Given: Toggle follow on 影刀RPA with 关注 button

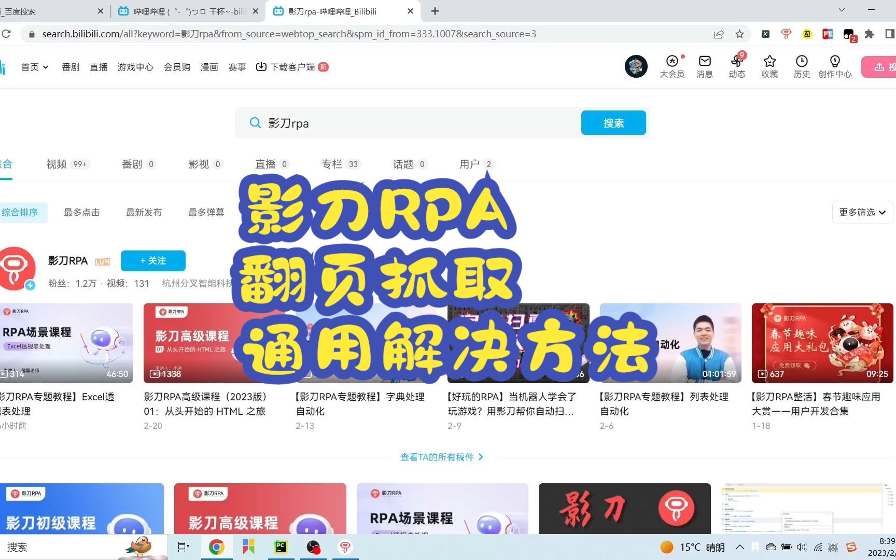Looking at the screenshot, I should (153, 260).
